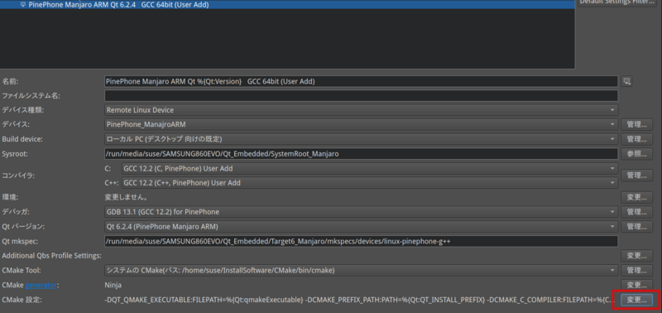Open the C compiler GCC 12.2 dropdown
The height and width of the screenshot is (313, 662).
coord(369,169)
